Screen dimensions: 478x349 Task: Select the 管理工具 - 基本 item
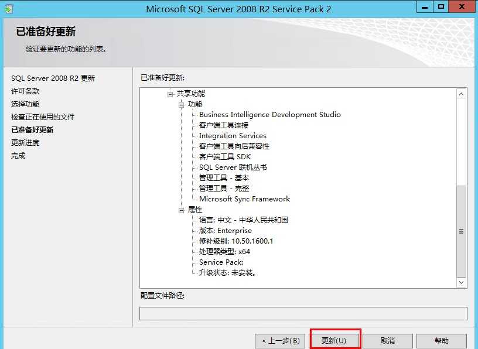pyautogui.click(x=224, y=177)
